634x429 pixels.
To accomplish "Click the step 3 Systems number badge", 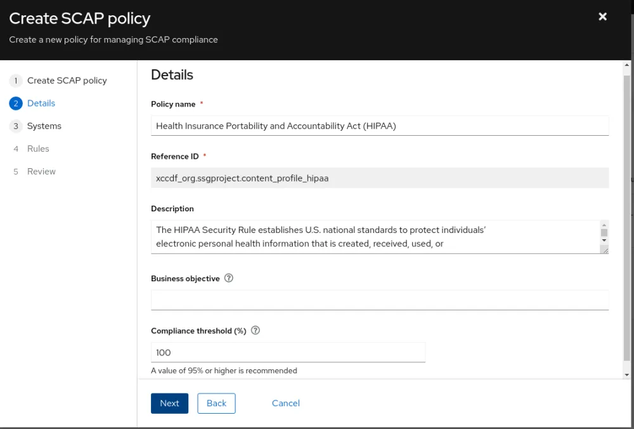I will click(x=16, y=126).
